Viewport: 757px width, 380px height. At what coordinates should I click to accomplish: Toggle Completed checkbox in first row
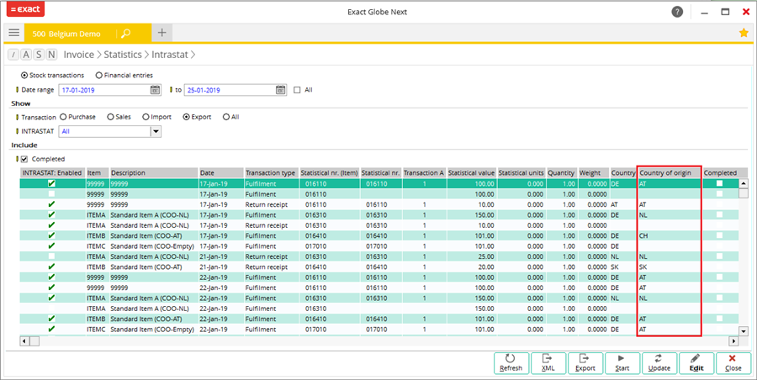pos(719,183)
